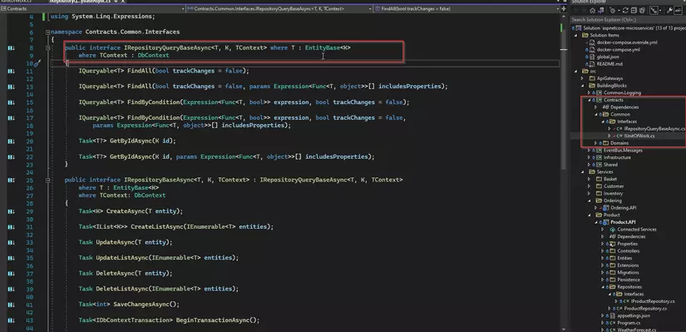686x332 pixels.
Task: Click the implementation margin icon on line 20
Action: coord(11,141)
